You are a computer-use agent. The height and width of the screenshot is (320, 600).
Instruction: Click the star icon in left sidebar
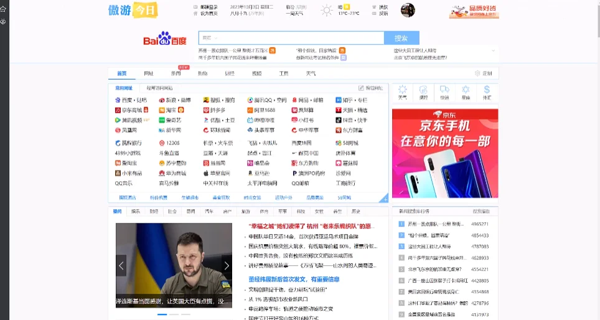[x=3, y=9]
